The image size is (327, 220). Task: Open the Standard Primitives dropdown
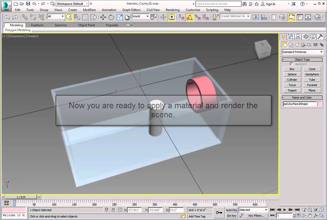302,52
